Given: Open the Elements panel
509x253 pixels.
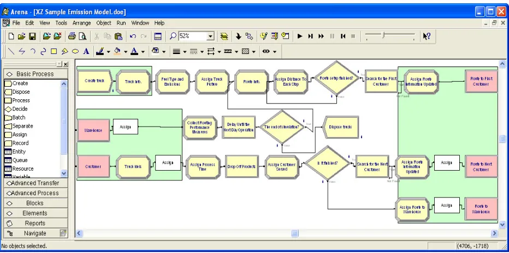Looking at the screenshot, I should point(35,213).
